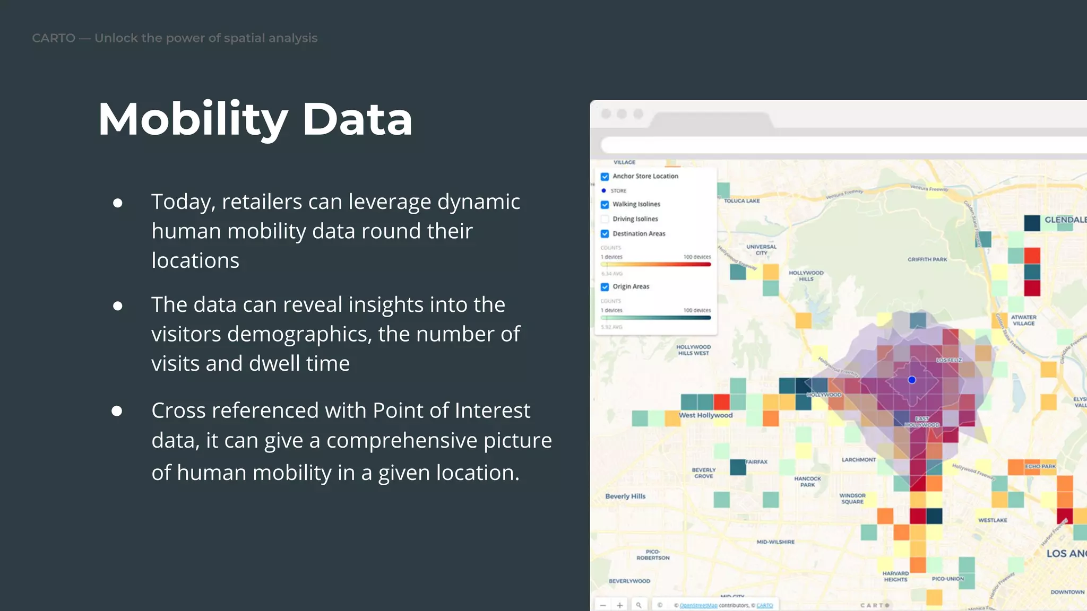Screen dimensions: 1087x611
Task: Click the BEVERLY GROVE map label
Action: [704, 473]
